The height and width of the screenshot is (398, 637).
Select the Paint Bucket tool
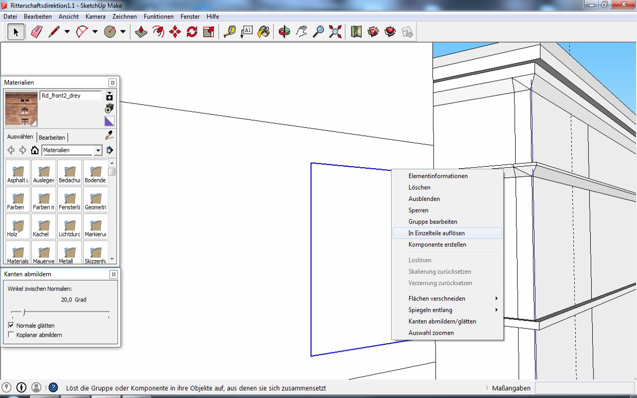pos(264,32)
